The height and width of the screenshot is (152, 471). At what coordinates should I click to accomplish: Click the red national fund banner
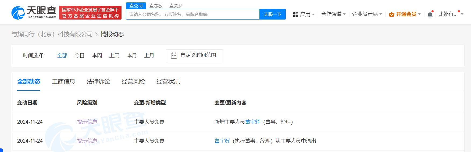point(90,13)
